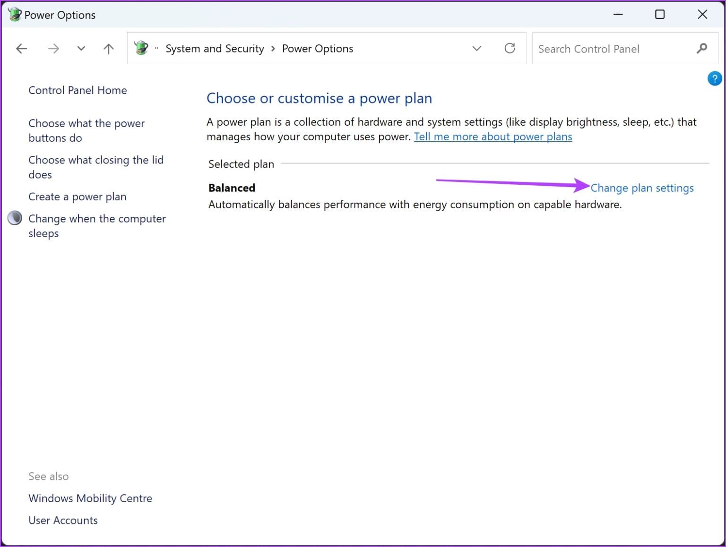Open the Change plan settings link
The image size is (726, 547).
(x=642, y=188)
